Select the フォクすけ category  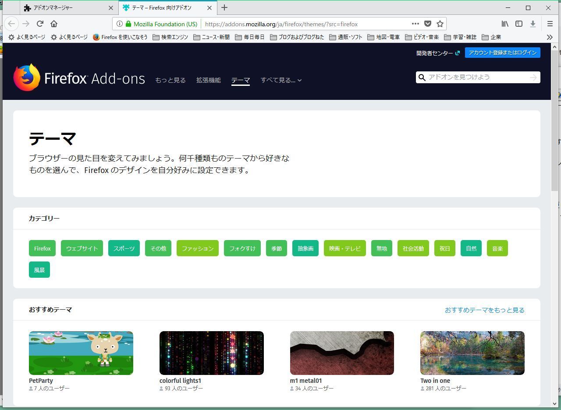[242, 248]
